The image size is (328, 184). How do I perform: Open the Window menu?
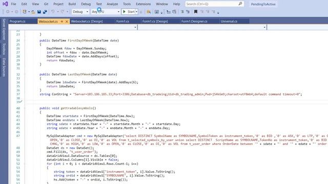(162, 4)
